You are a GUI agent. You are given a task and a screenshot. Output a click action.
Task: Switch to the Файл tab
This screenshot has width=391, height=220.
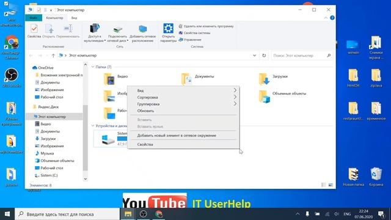(34, 18)
